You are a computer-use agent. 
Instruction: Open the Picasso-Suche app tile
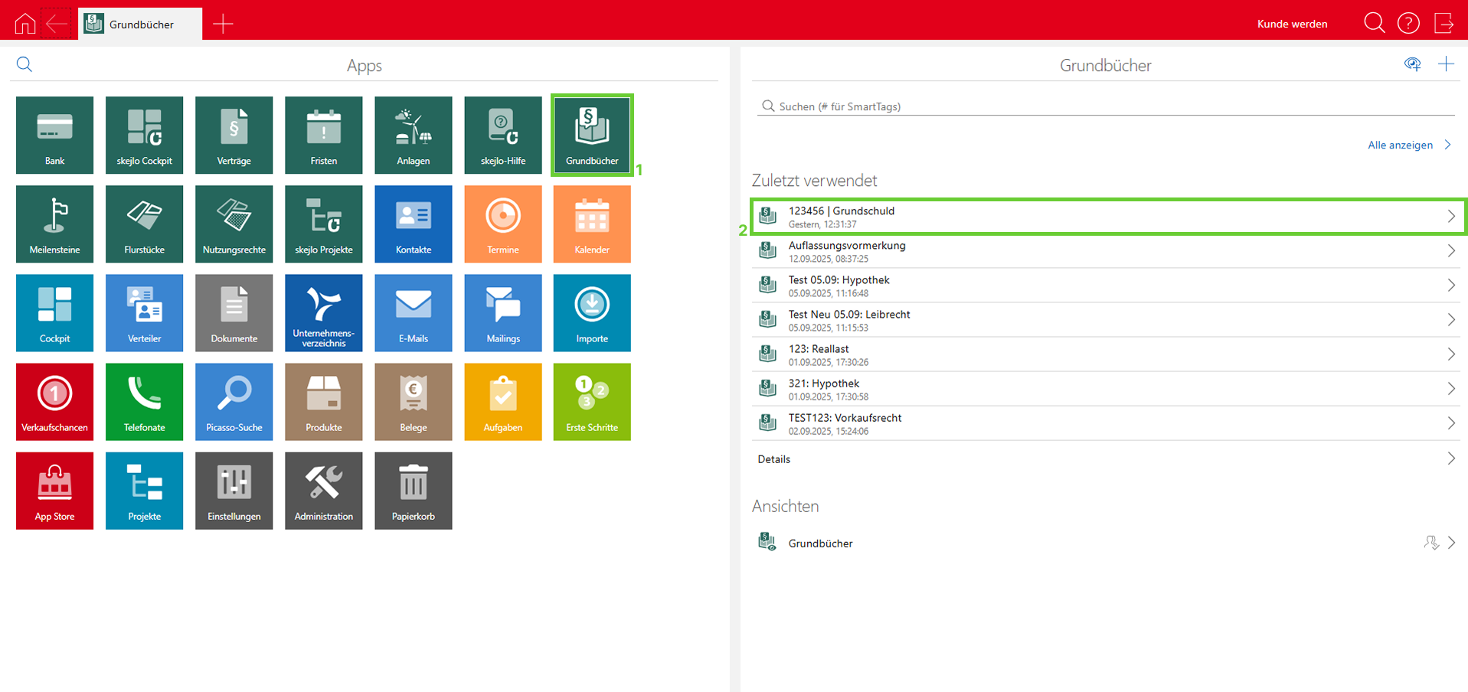(234, 401)
